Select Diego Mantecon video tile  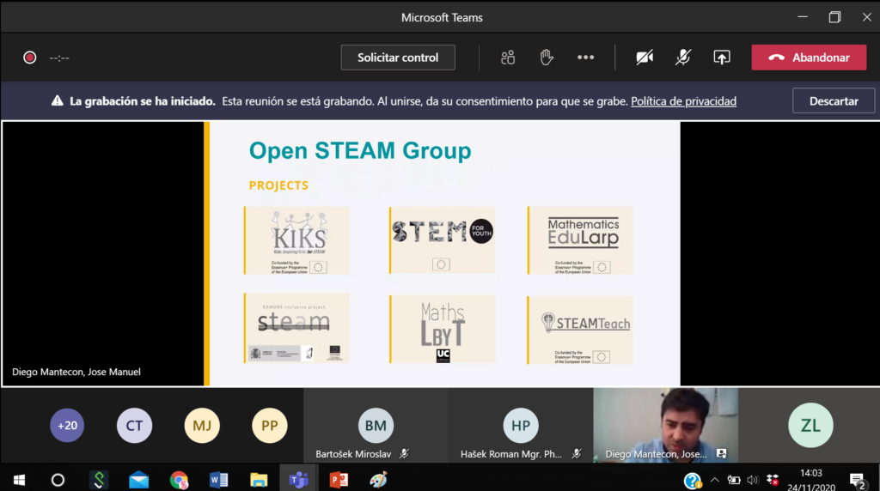coord(666,426)
